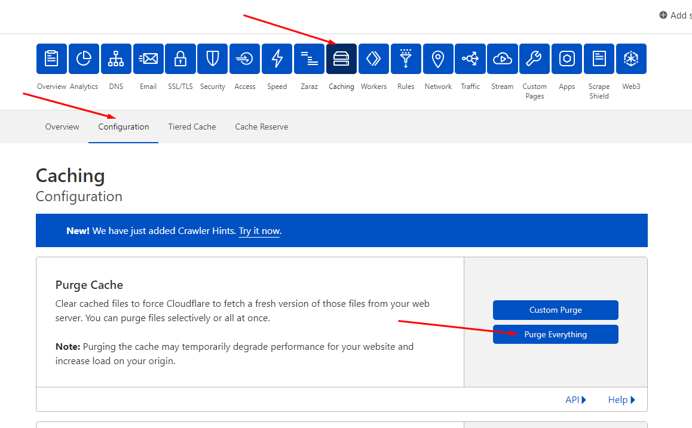Open the Apps icon
The image size is (692, 428).
(567, 58)
